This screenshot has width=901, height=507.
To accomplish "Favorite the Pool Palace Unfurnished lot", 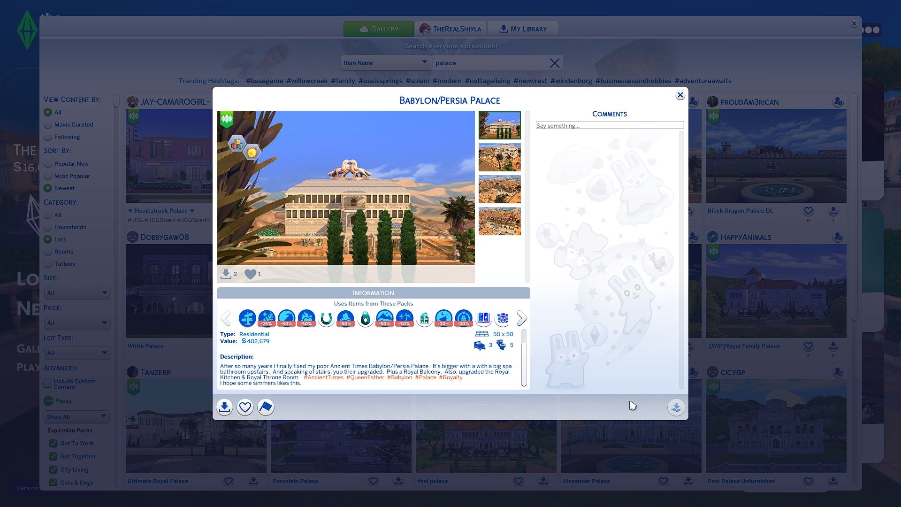I will 808,481.
